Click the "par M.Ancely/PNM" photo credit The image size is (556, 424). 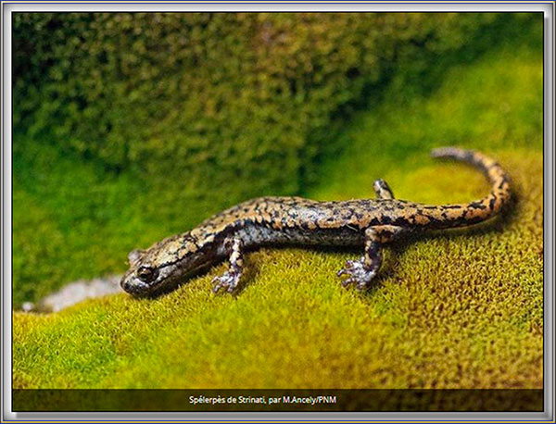(301, 400)
